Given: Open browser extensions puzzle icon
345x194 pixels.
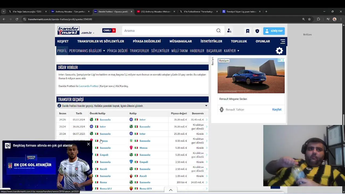Looking at the screenshot, I should point(319,19).
